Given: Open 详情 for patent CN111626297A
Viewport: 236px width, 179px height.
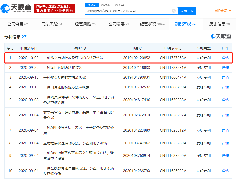Looking at the screenshot, I should tap(225, 115).
